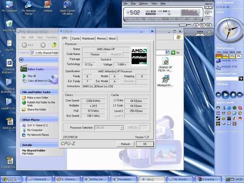Click the Core Speed value 2388.8 MHz
The width and height of the screenshot is (244, 183).
(93, 101)
